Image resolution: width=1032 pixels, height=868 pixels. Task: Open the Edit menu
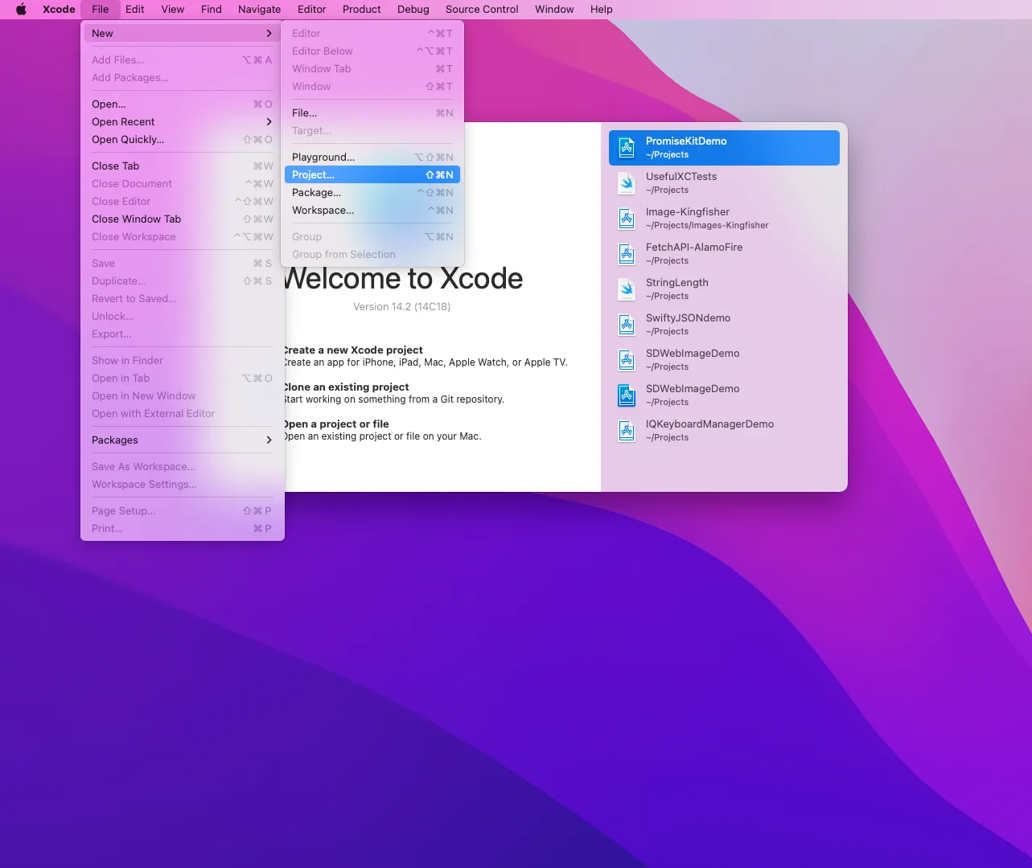point(135,10)
